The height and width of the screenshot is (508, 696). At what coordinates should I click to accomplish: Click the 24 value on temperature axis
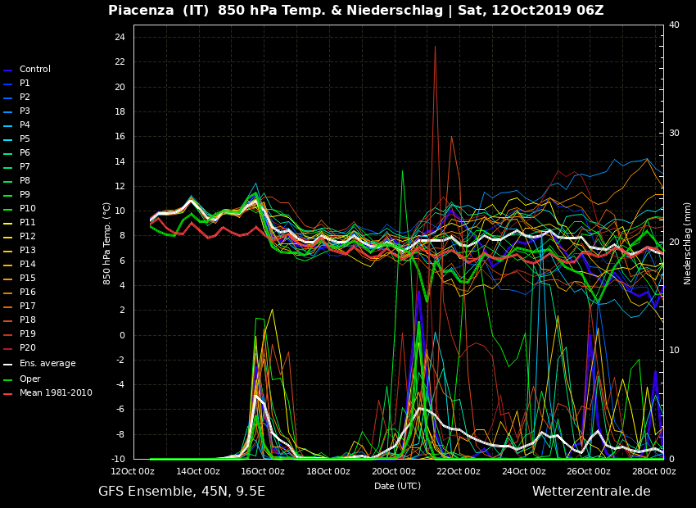[119, 38]
